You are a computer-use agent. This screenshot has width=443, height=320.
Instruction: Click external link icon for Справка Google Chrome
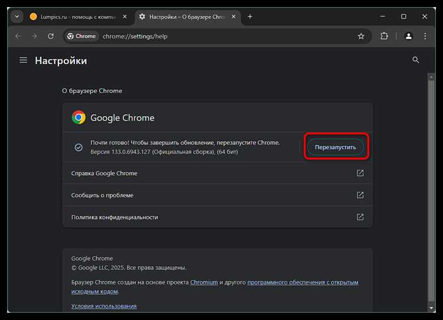(x=360, y=173)
